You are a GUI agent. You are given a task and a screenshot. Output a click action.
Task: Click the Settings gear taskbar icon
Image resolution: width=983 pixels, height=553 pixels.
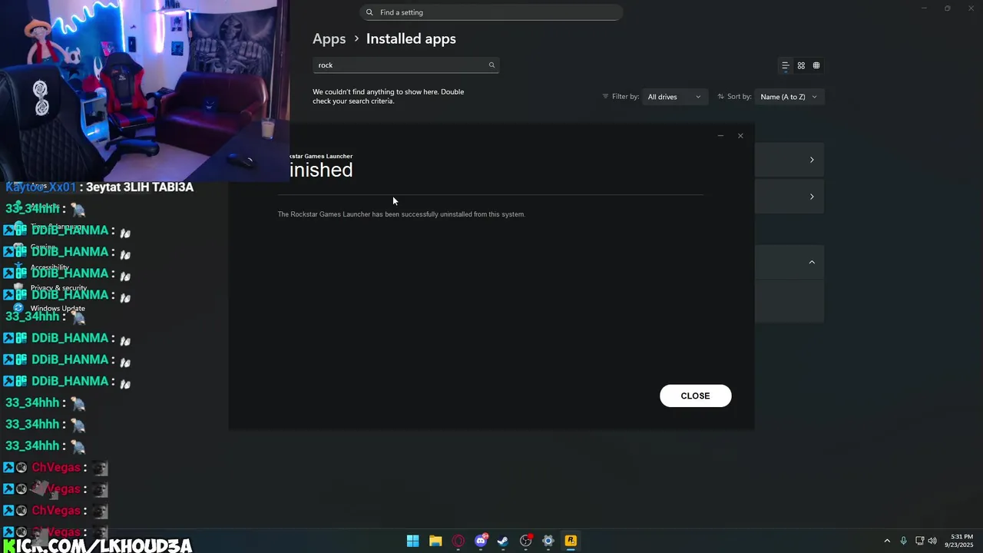pos(548,541)
